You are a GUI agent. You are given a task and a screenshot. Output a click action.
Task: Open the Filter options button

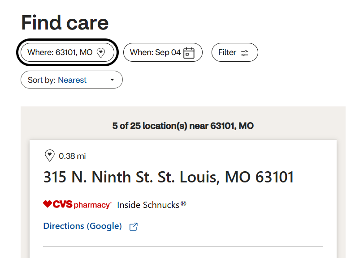(235, 52)
